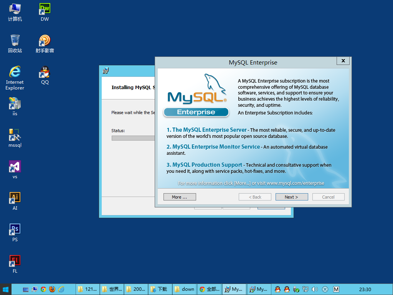Click the MySQL Enterprise title bar

253,63
